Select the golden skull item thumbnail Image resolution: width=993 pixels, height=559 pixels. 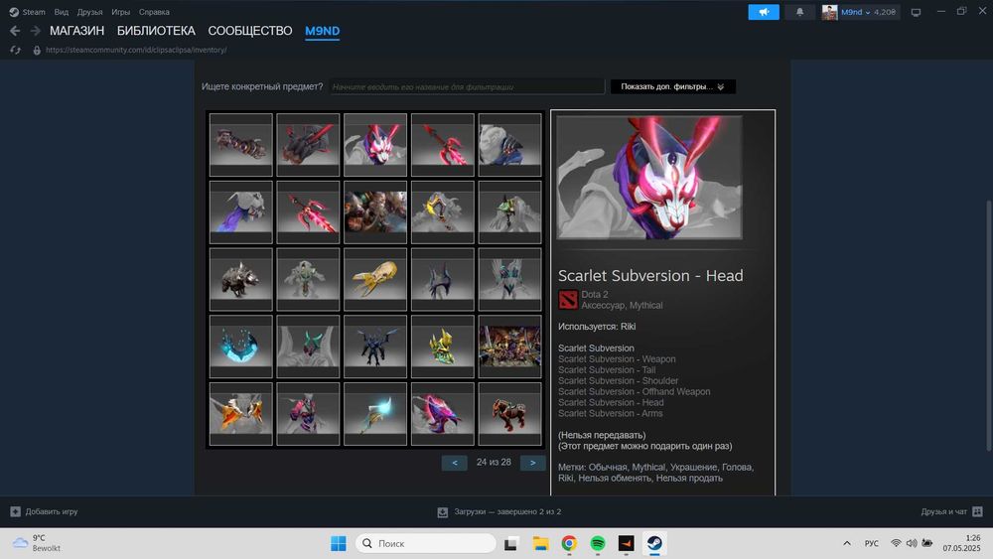(x=375, y=279)
